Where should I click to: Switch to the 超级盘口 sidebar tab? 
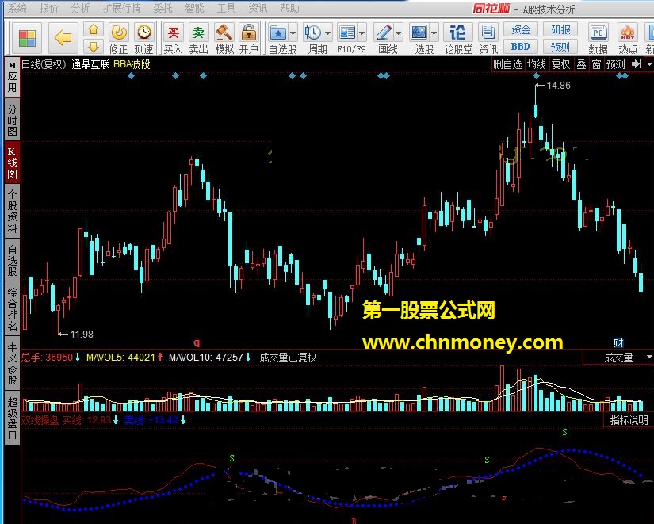(12, 418)
